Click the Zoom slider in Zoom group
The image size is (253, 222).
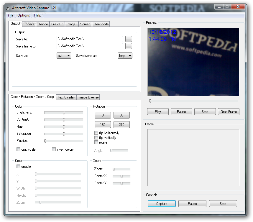(x=121, y=169)
